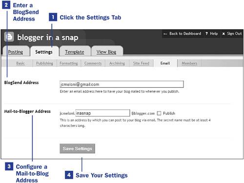
Task: Click the BlogSend Address input field
Action: [x=122, y=84]
